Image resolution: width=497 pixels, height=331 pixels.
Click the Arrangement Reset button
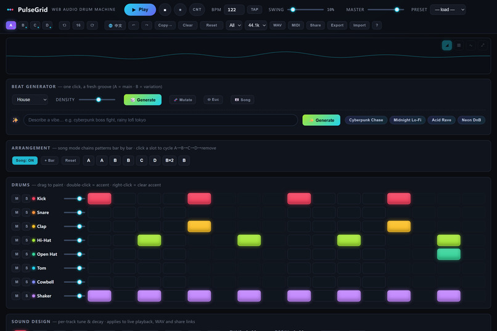pos(70,160)
